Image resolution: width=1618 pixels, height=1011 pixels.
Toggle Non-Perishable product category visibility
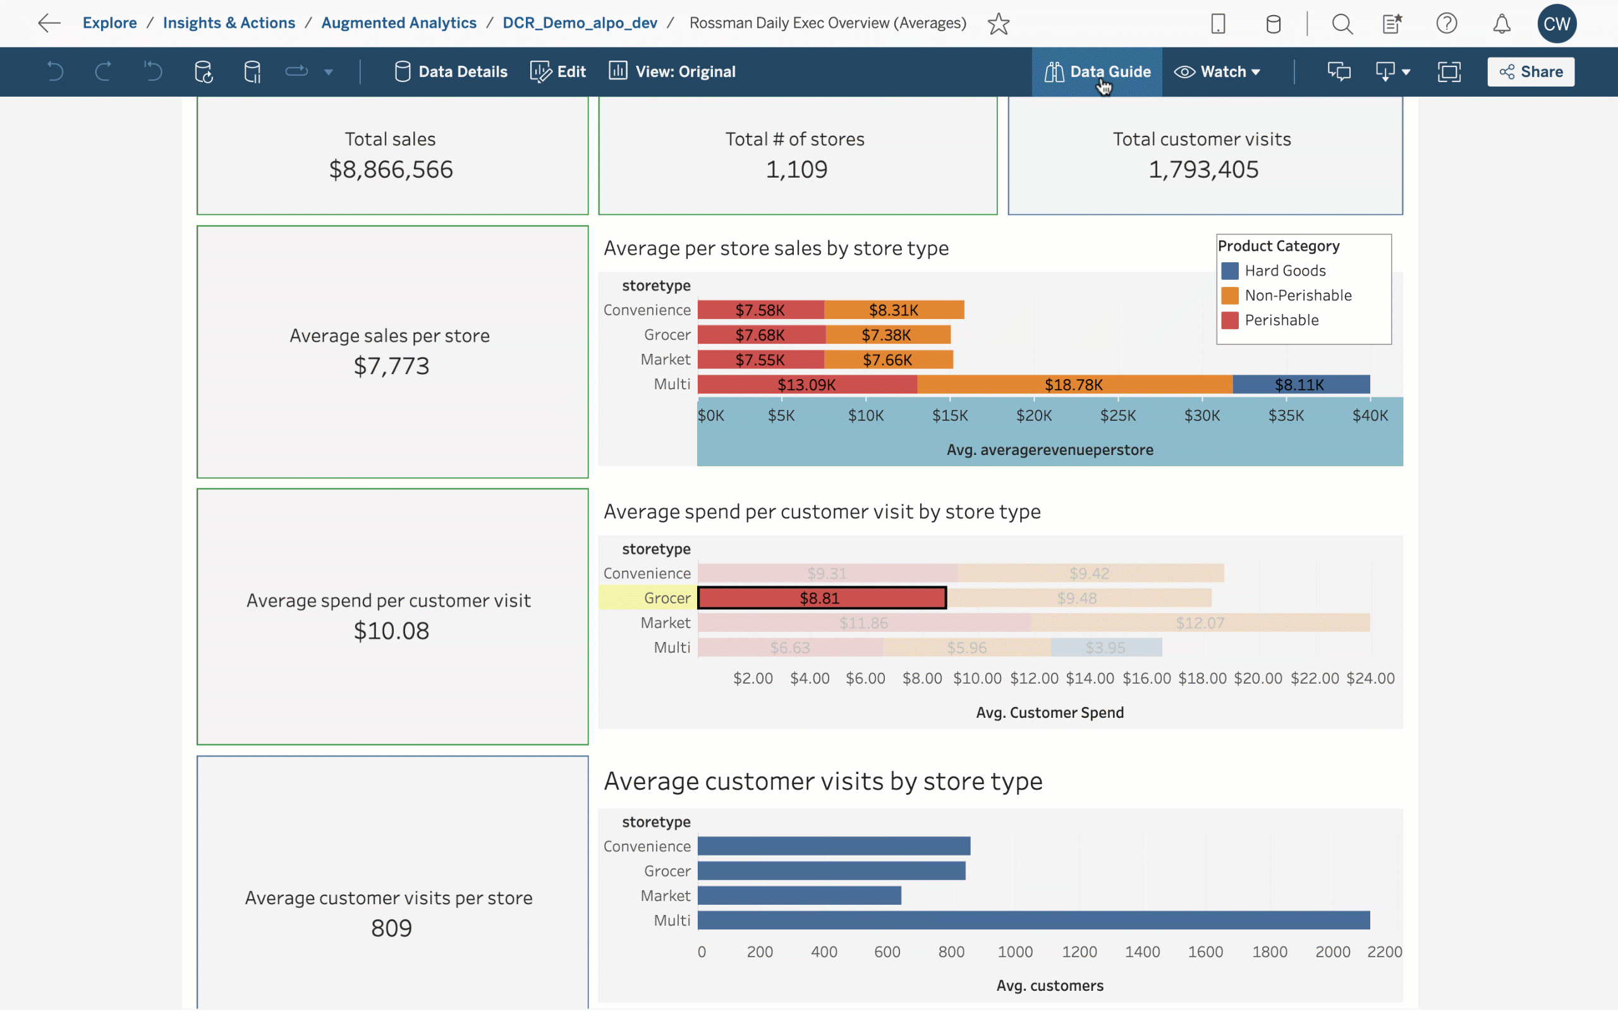tap(1296, 294)
